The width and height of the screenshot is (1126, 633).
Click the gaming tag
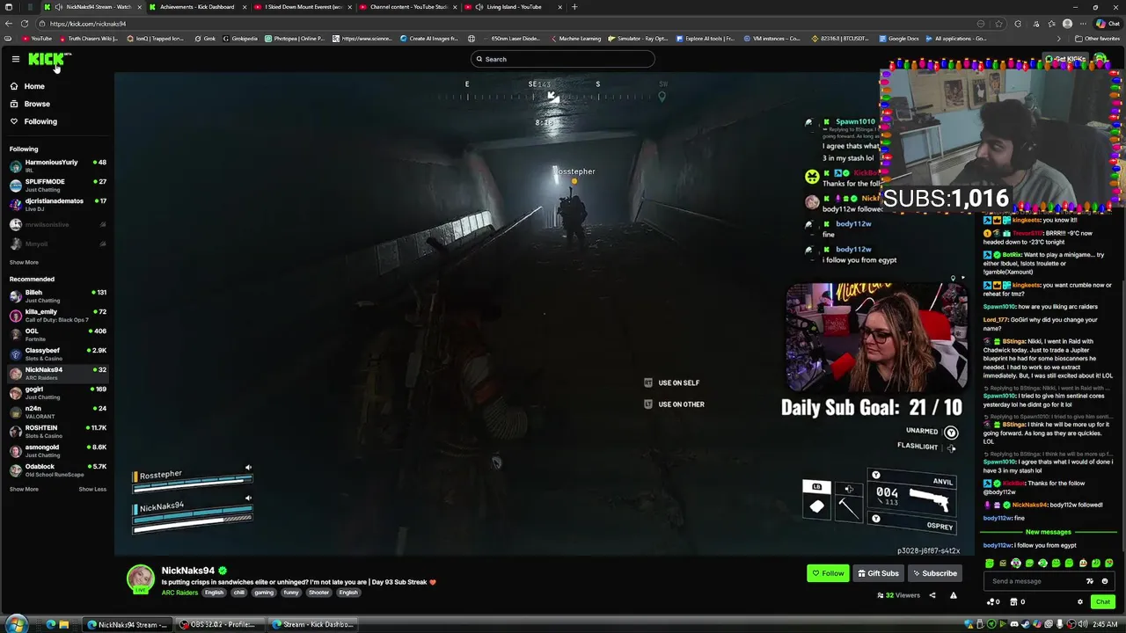click(x=264, y=593)
